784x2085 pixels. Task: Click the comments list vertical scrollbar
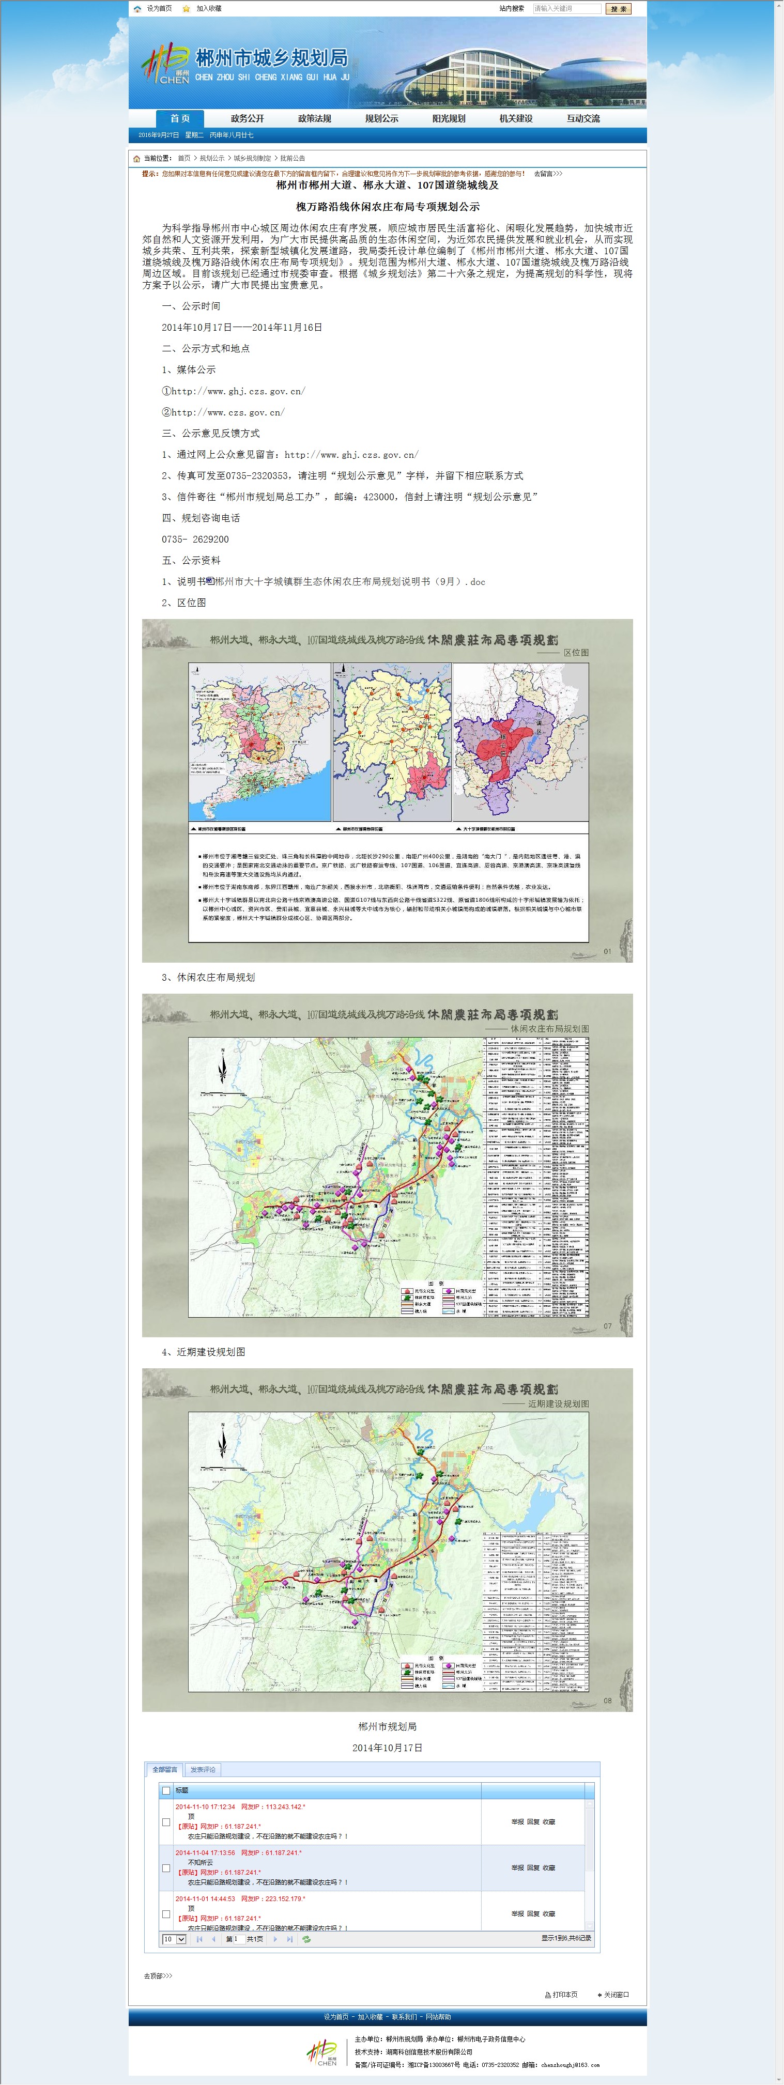tap(590, 1865)
